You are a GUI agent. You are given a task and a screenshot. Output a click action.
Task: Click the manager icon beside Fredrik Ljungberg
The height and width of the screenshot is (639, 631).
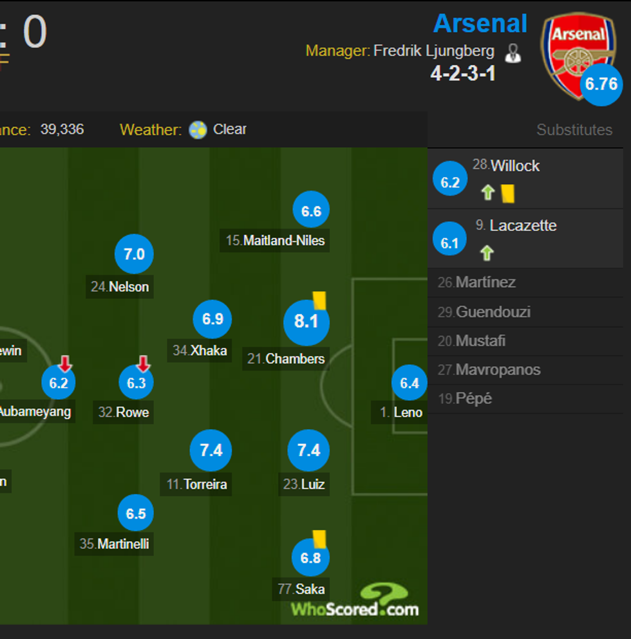[513, 53]
